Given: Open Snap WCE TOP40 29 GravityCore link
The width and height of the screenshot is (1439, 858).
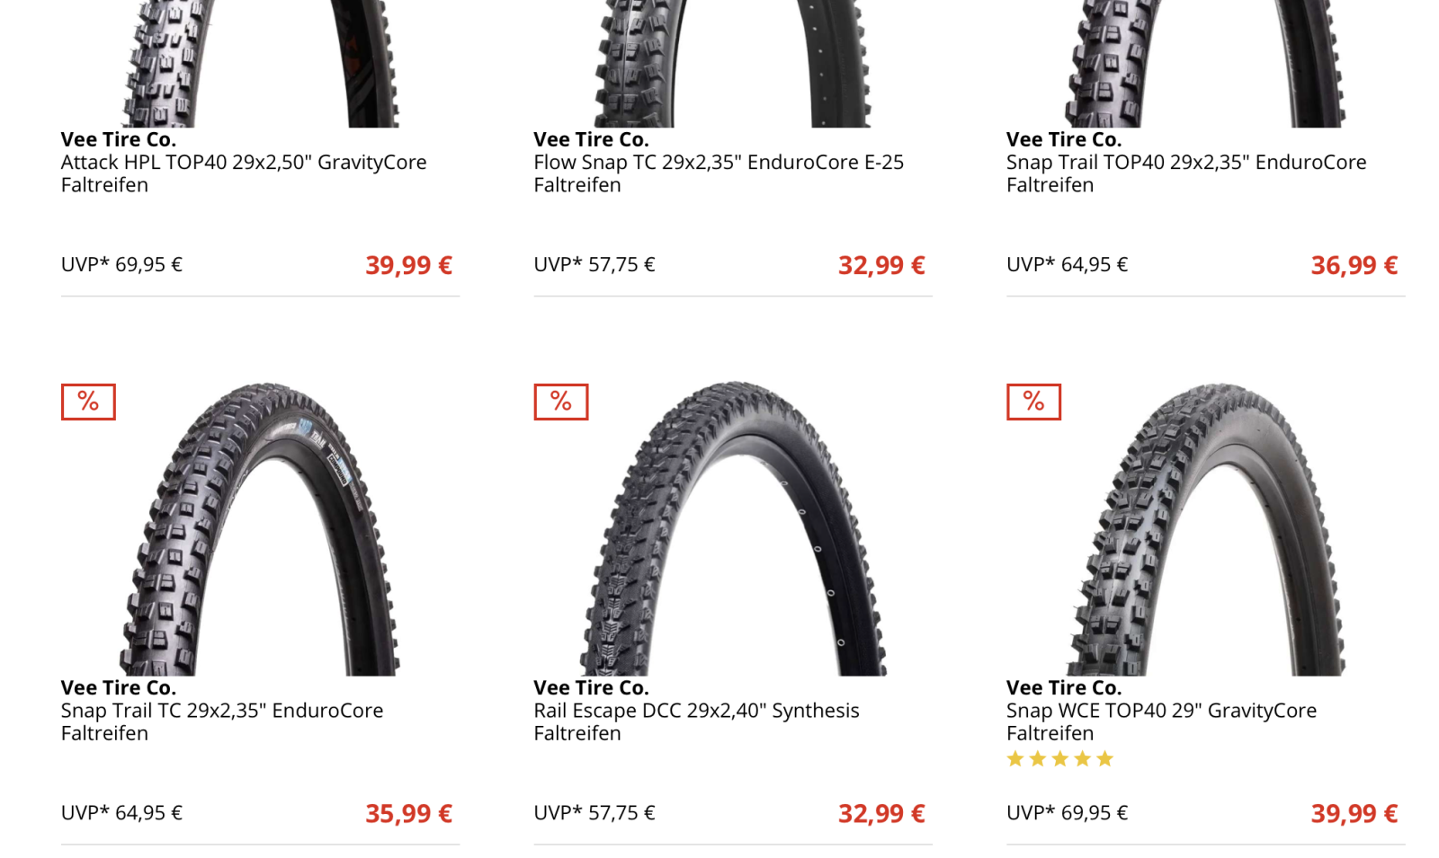Looking at the screenshot, I should pos(1161,721).
